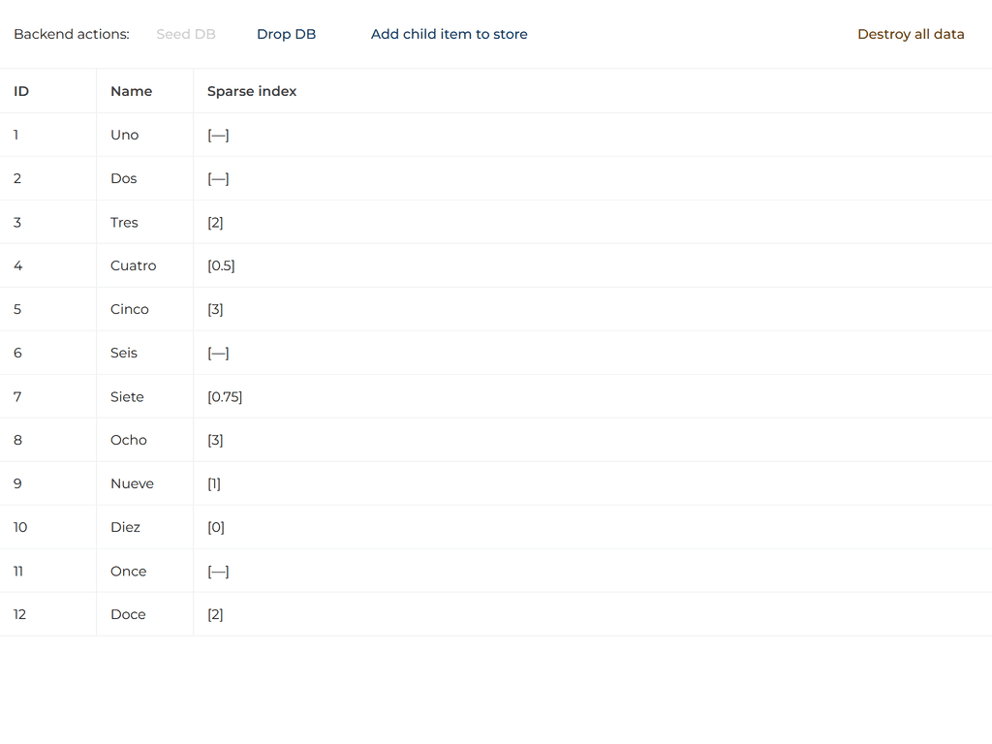The width and height of the screenshot is (992, 744).
Task: Click the sparse index value [0.5] for Cuatro
Action: [221, 265]
